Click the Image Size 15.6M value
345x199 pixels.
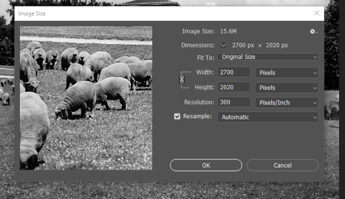[228, 31]
